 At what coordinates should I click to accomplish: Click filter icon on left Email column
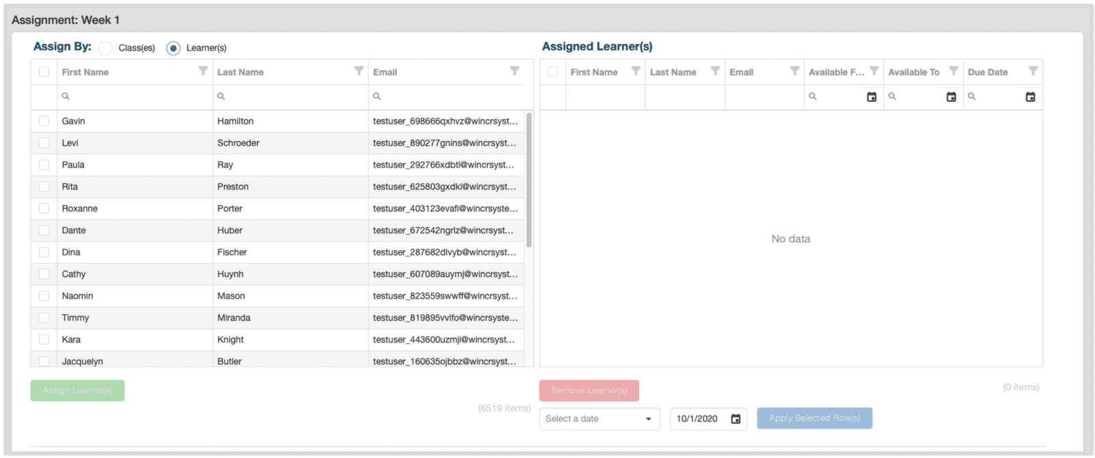(x=515, y=71)
